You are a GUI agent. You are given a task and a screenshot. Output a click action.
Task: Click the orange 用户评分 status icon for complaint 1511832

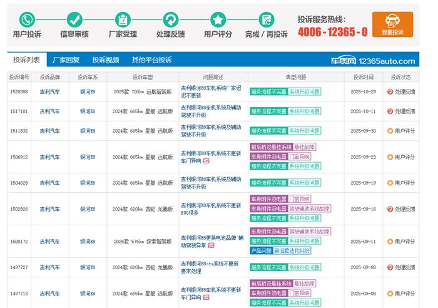coord(390,131)
